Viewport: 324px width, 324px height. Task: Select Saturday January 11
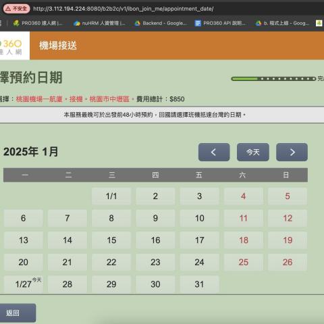coord(244,218)
